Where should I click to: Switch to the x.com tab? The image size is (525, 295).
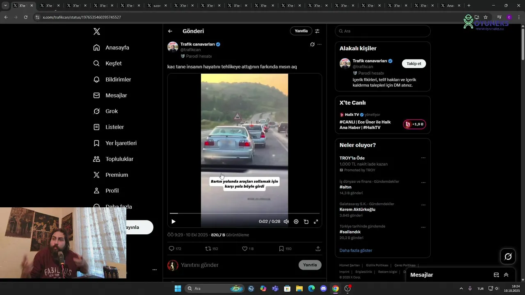pyautogui.click(x=157, y=6)
